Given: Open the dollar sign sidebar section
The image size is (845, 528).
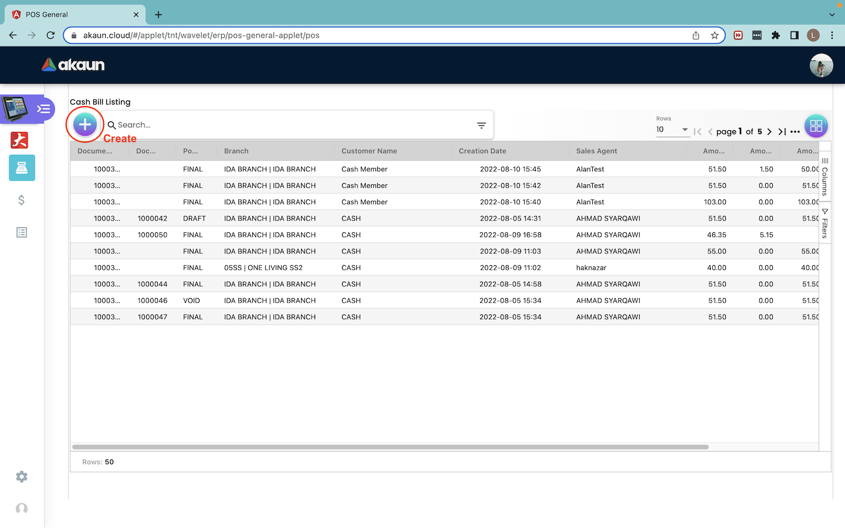Looking at the screenshot, I should click(22, 200).
